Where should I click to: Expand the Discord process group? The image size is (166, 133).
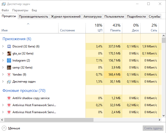click(x=3, y=46)
